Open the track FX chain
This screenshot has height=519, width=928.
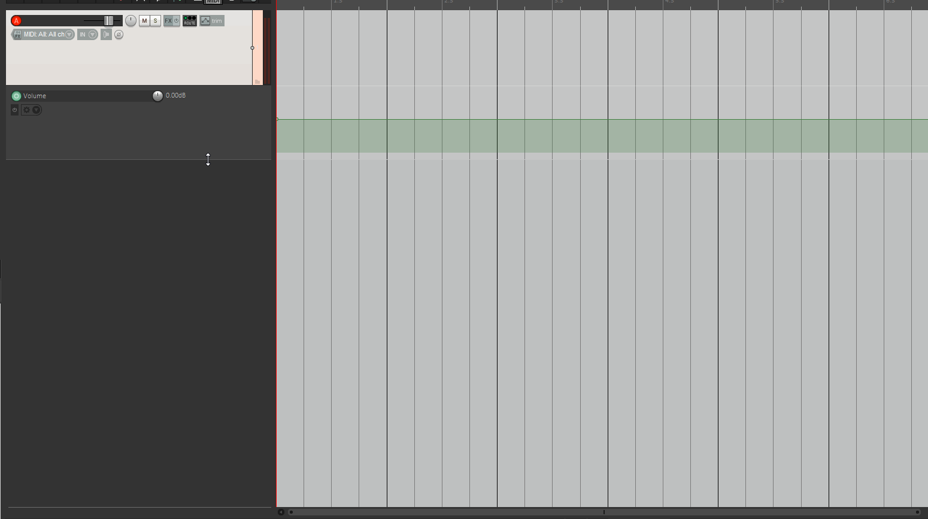pyautogui.click(x=168, y=21)
